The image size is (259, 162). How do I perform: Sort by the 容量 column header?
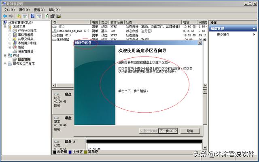[189, 23]
